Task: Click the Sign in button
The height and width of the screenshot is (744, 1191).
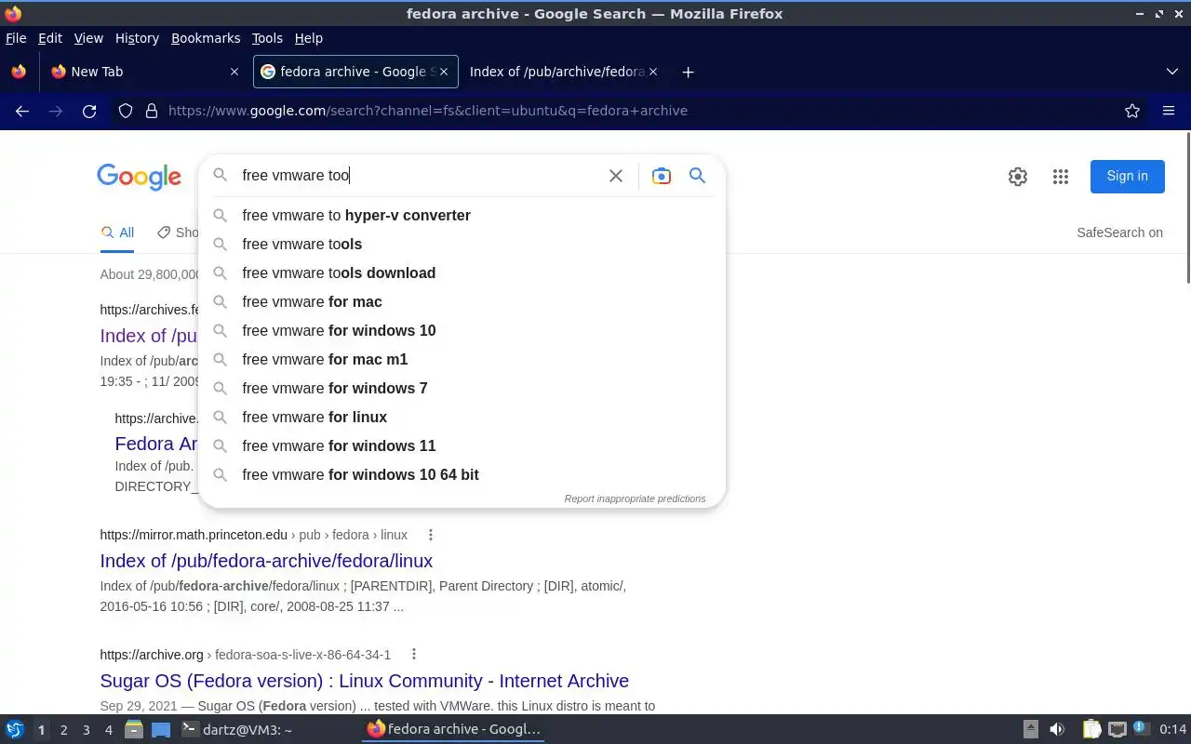Action: coord(1127,176)
